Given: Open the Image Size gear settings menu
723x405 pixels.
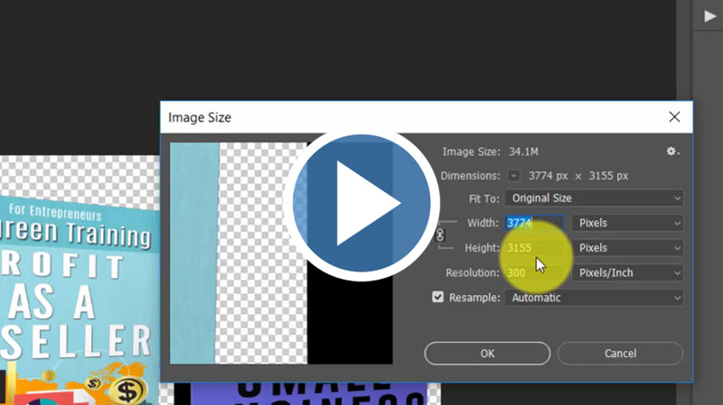Looking at the screenshot, I should pos(672,152).
